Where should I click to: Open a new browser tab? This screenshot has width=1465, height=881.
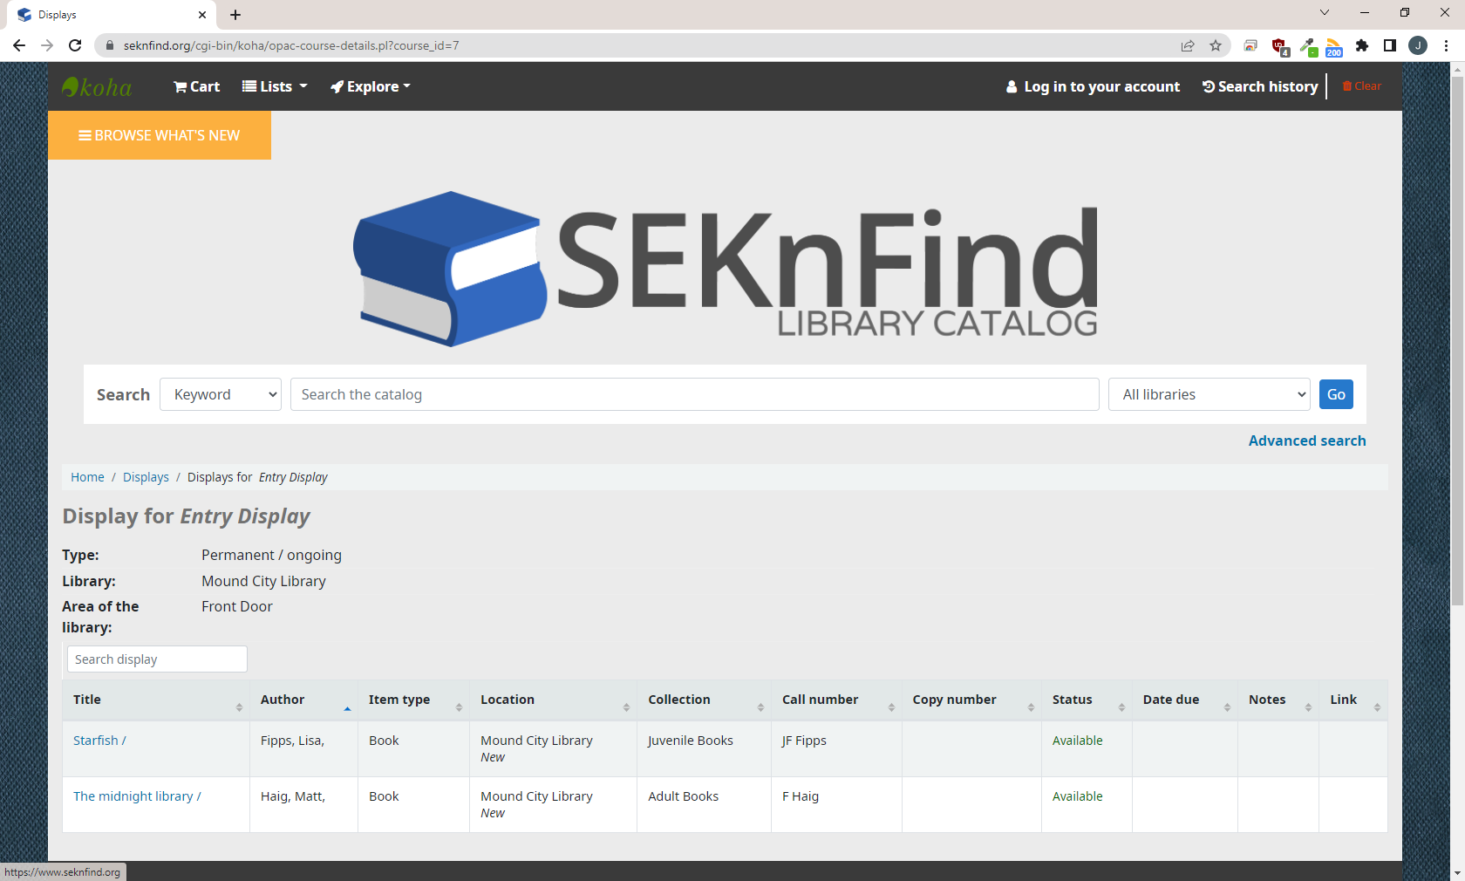[x=235, y=15]
